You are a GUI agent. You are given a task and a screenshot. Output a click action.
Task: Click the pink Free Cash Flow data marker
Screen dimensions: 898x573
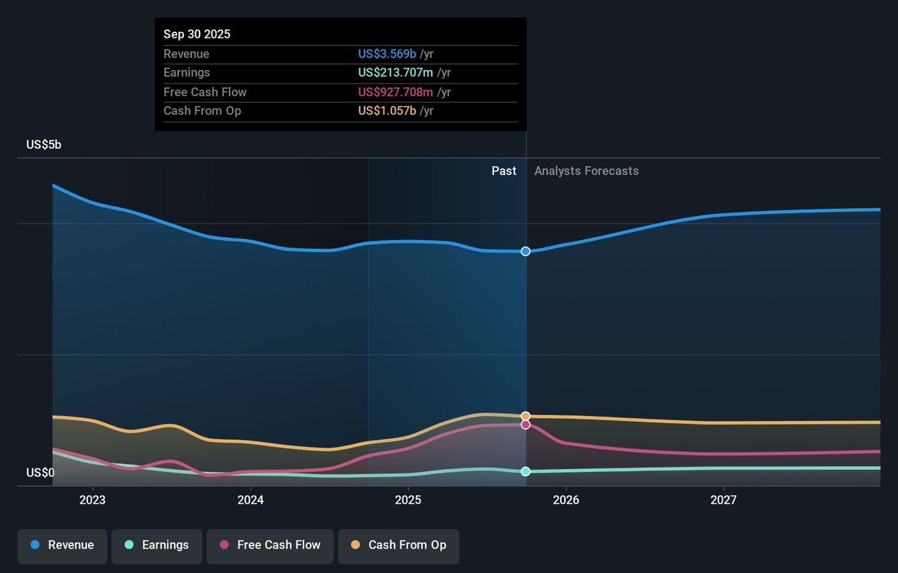click(x=526, y=425)
